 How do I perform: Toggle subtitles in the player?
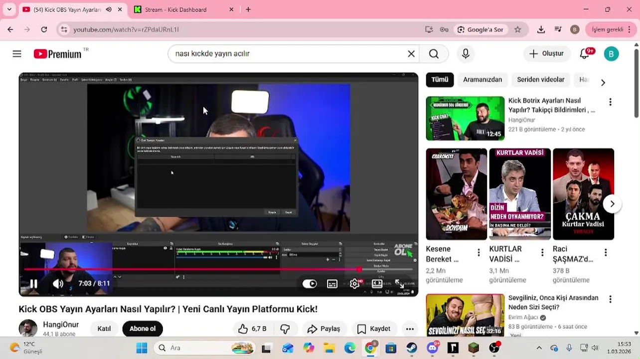click(x=332, y=284)
